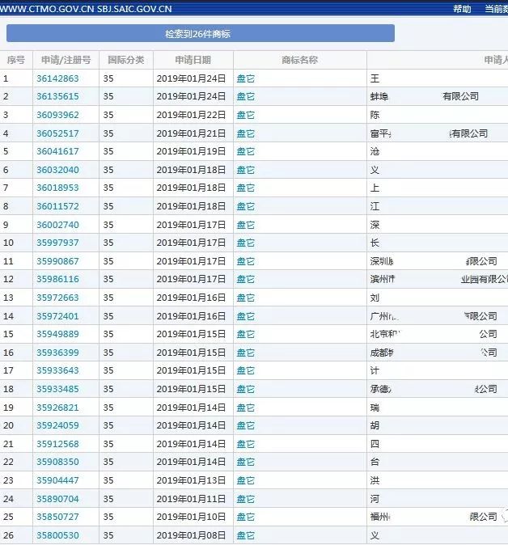Viewport: 508px width, 545px height.
Task: Open trademark name 盘它 in row 26
Action: point(245,535)
